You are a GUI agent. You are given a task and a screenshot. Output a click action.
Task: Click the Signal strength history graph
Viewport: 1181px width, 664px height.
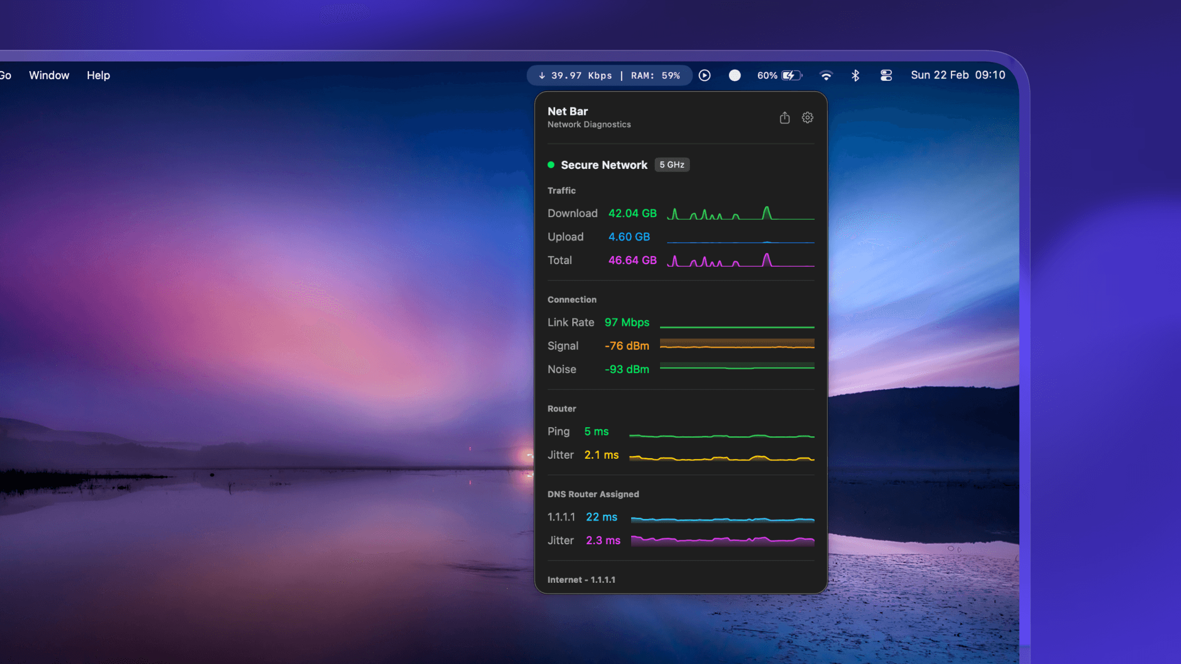737,345
